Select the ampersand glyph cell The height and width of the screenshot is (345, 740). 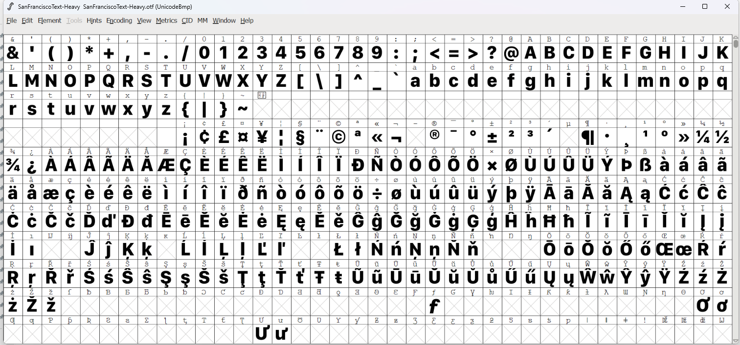[x=13, y=53]
